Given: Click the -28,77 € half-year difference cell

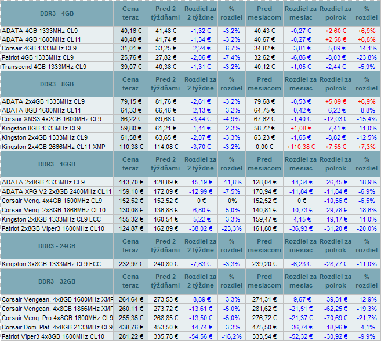Looking at the screenshot, I should coord(336,264).
